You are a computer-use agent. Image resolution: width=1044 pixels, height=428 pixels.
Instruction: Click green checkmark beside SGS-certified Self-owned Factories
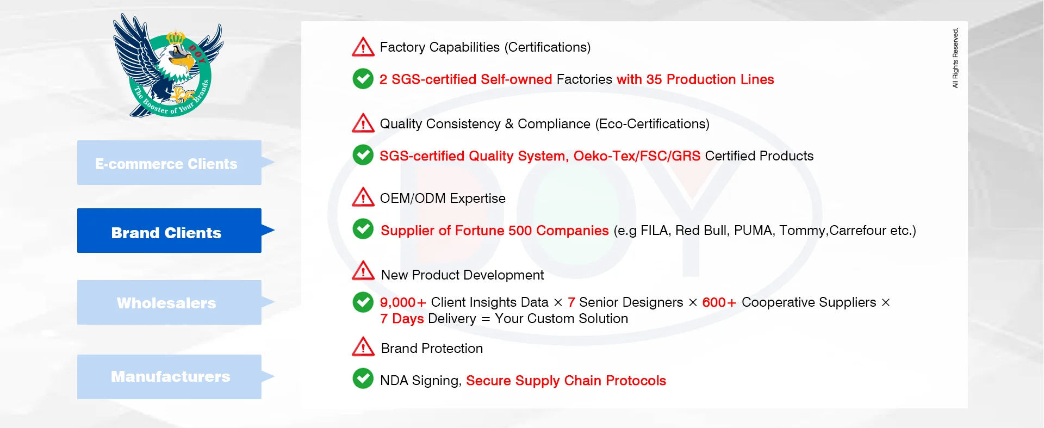tap(363, 79)
